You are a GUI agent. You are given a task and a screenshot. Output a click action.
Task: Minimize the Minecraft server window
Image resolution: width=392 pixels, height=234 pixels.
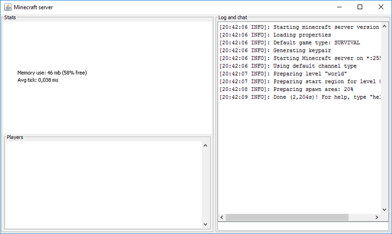(x=339, y=7)
